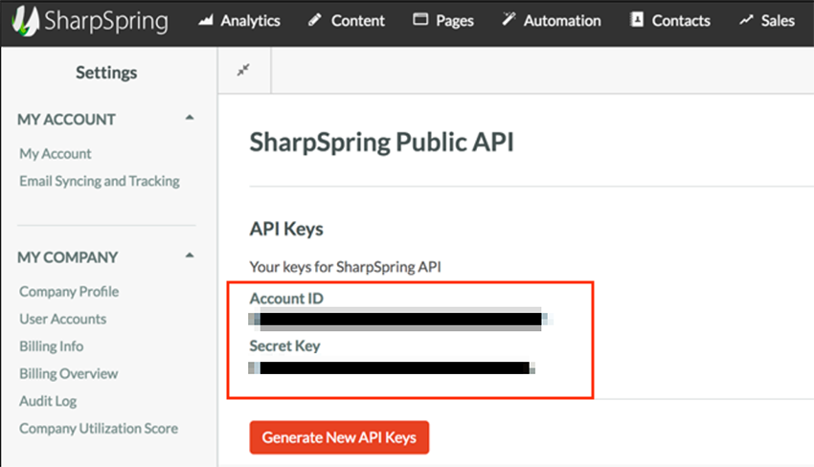Viewport: 814px width, 467px height.
Task: Click the Content pencil icon
Action: click(x=315, y=20)
